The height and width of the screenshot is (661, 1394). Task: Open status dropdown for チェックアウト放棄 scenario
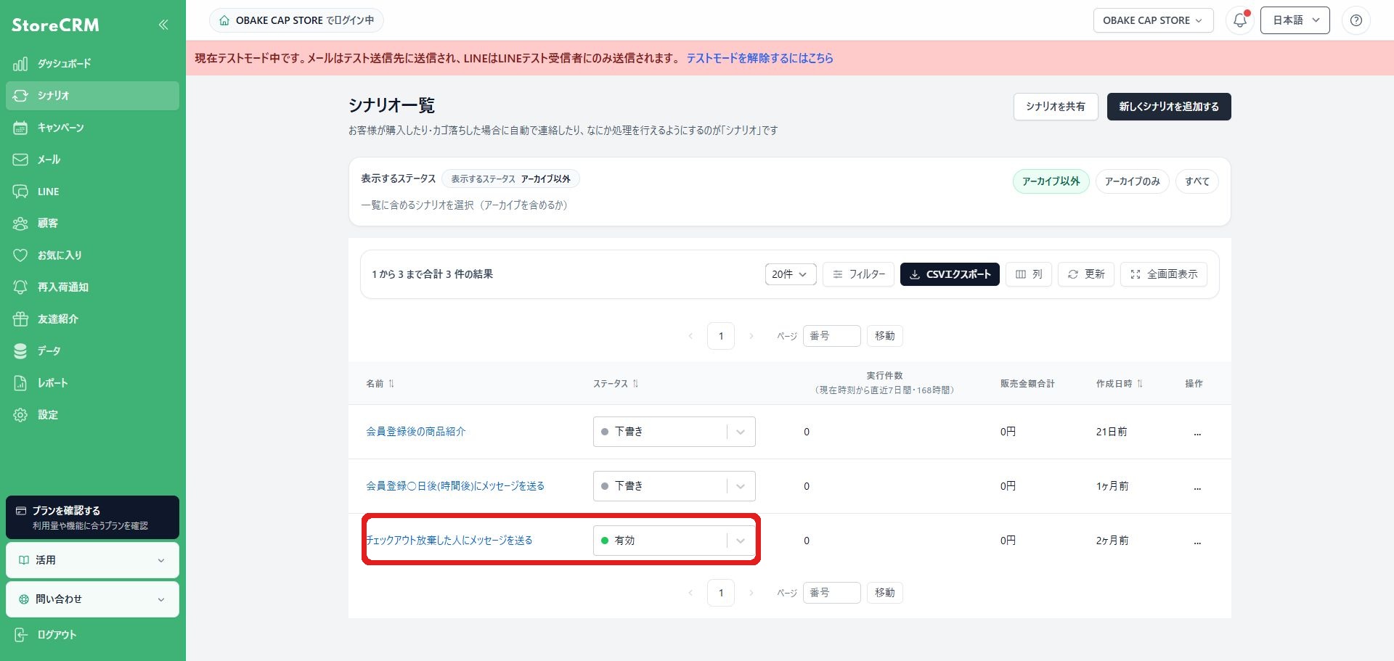tap(674, 541)
